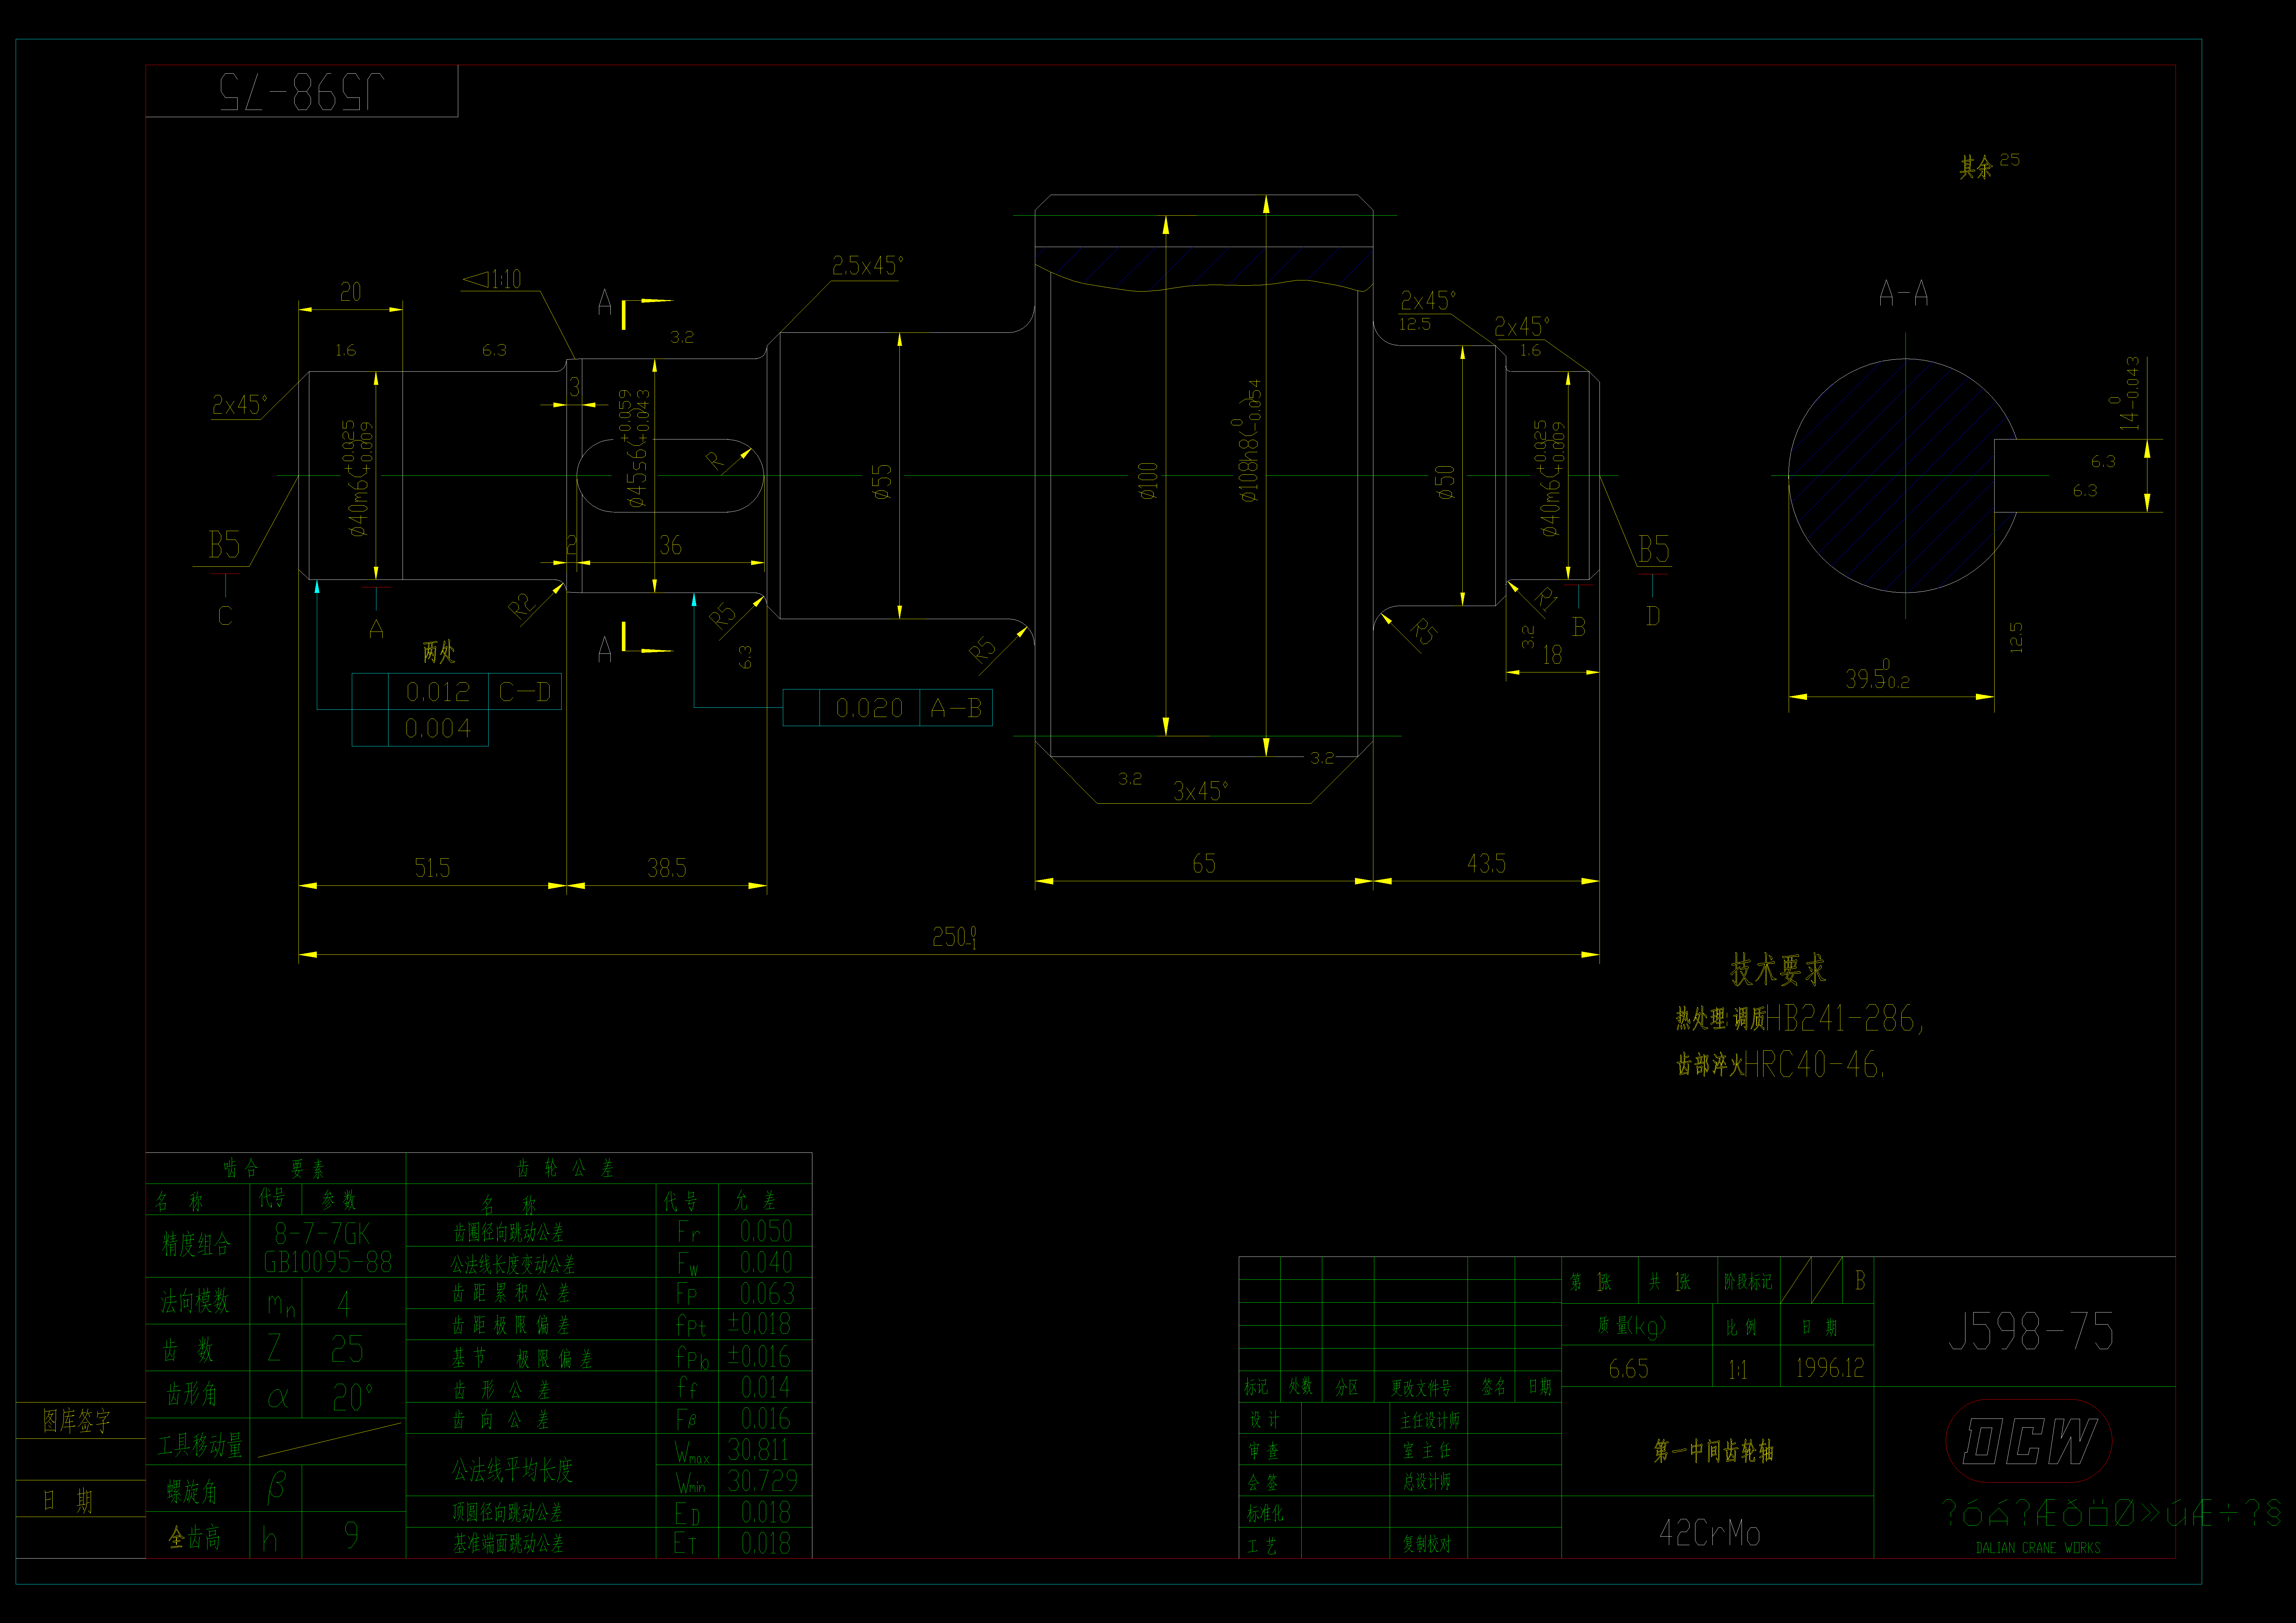
Task: Select the 0.020 tolerance value
Action: (869, 708)
